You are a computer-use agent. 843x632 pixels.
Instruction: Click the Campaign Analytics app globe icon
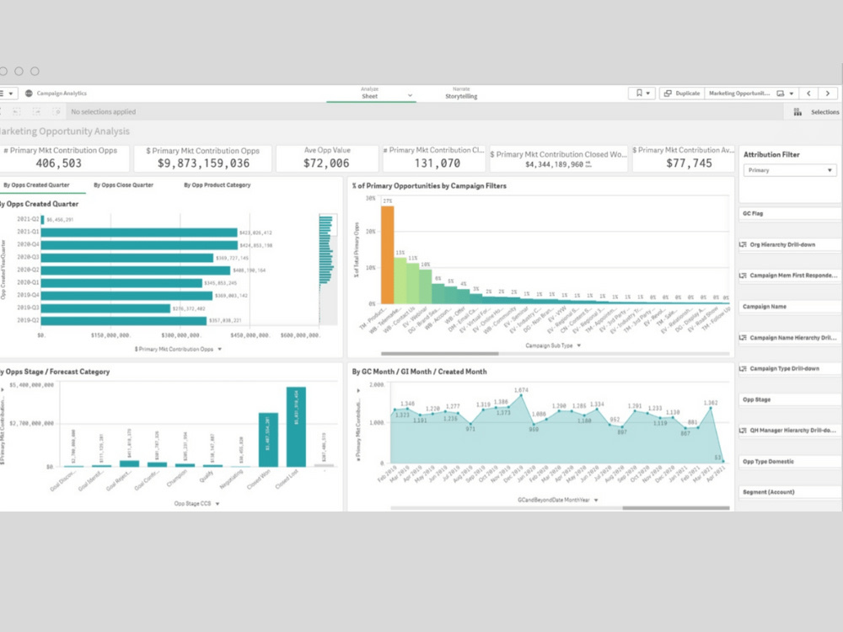(x=29, y=94)
